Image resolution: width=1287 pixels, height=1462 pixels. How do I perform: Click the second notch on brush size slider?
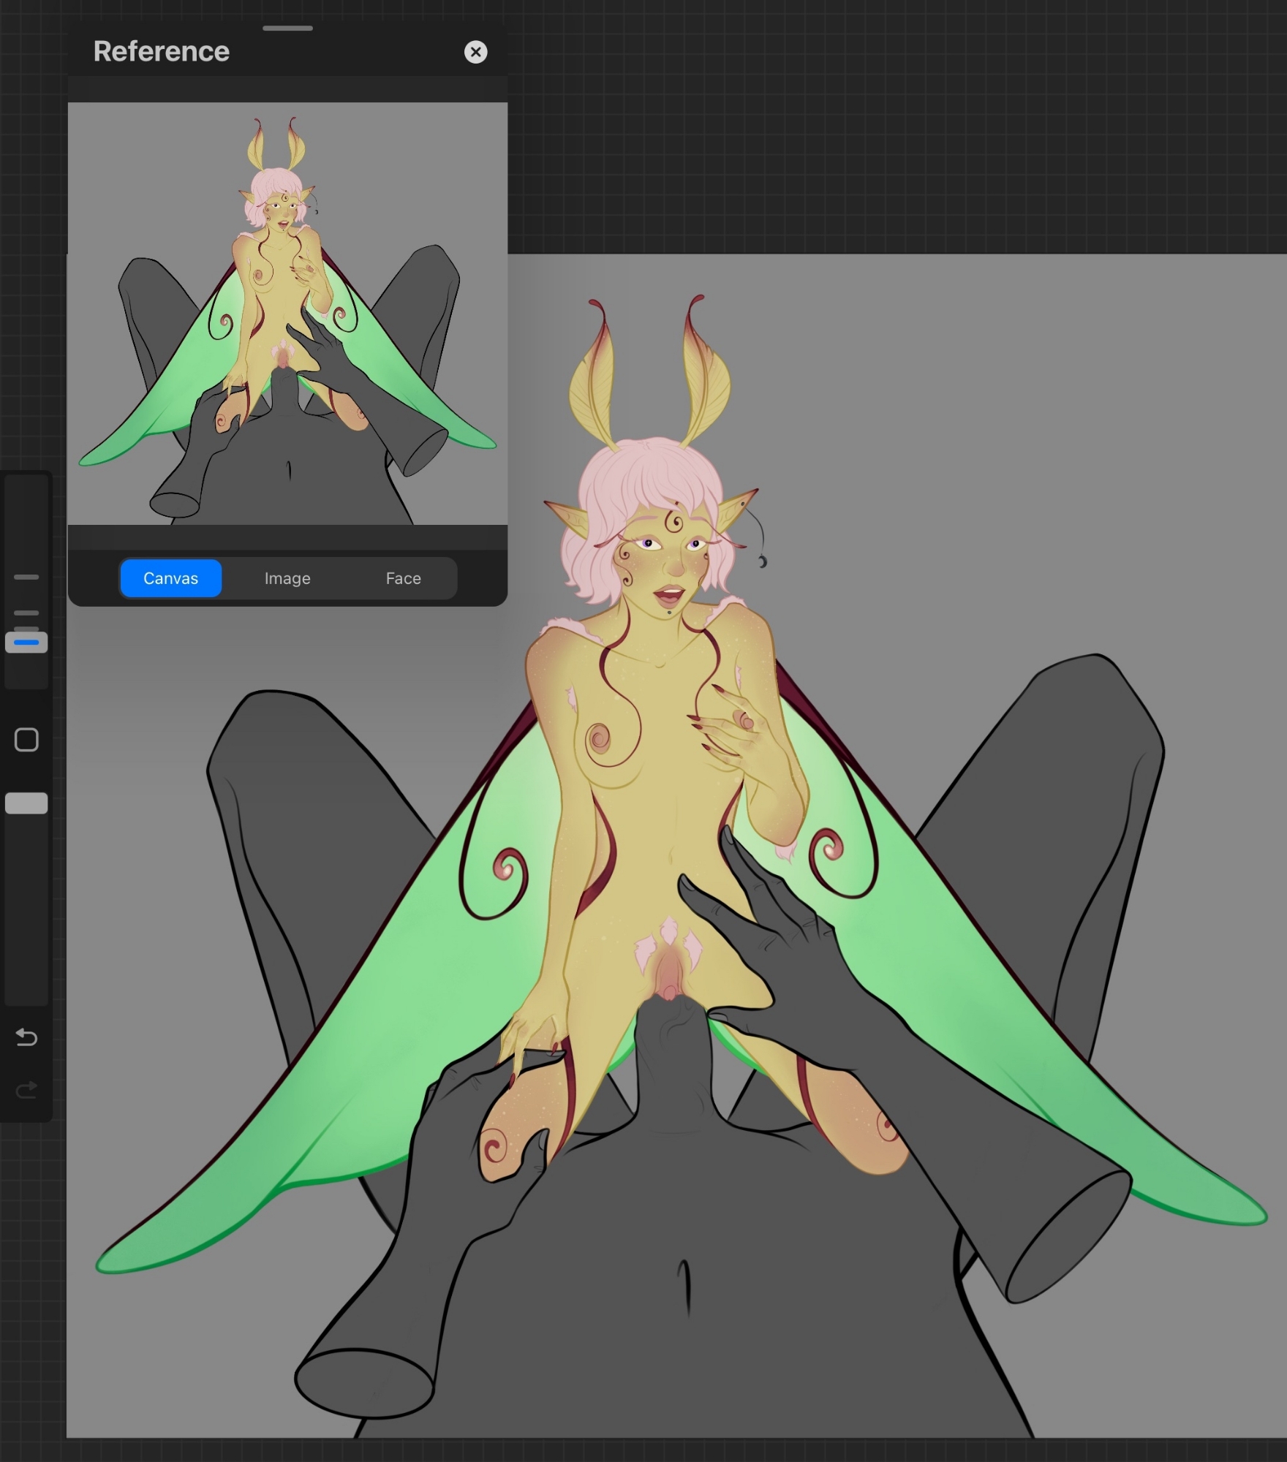[26, 613]
